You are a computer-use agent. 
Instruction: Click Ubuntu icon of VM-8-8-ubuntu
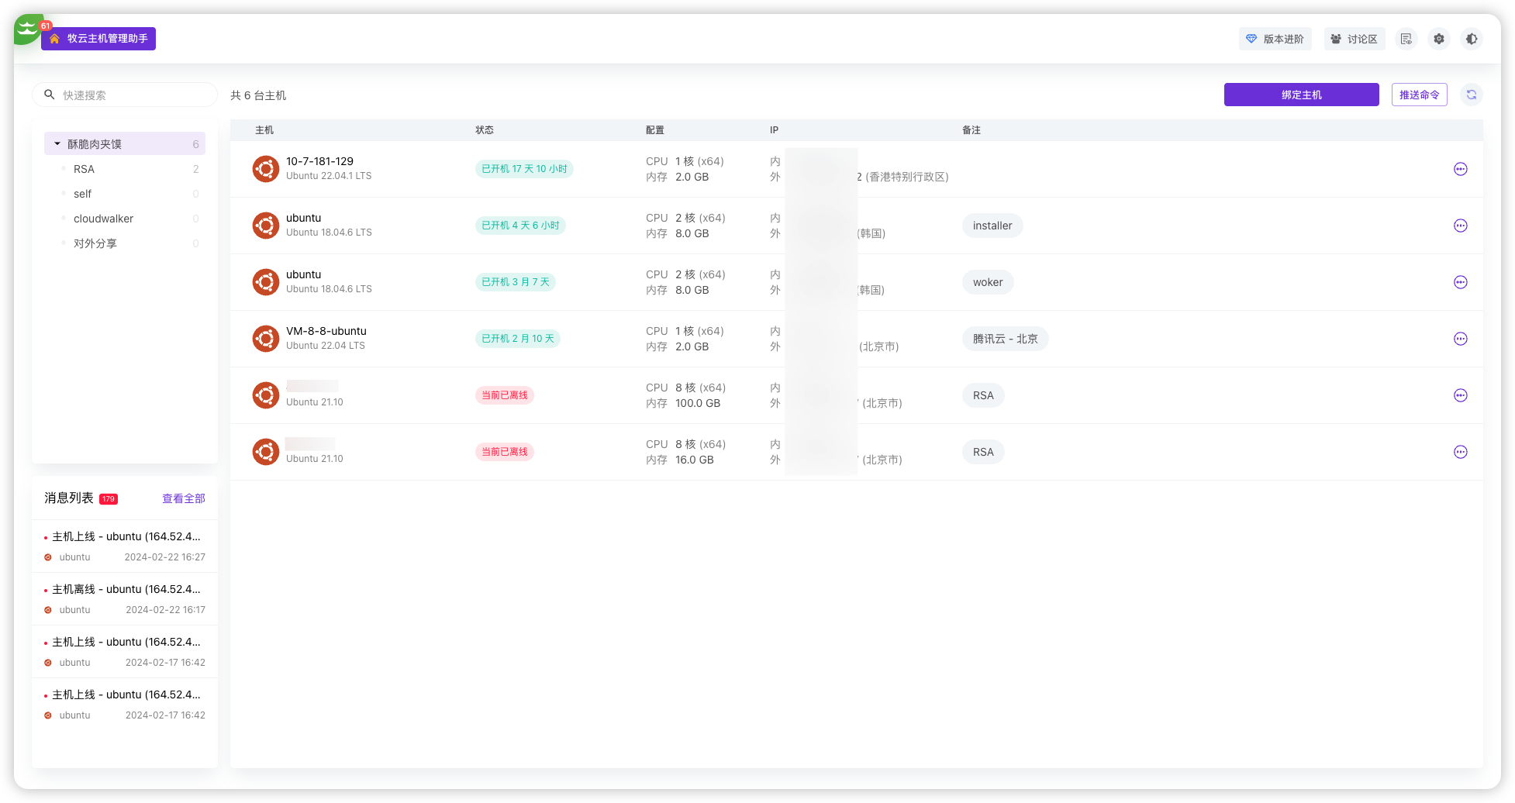pyautogui.click(x=266, y=339)
